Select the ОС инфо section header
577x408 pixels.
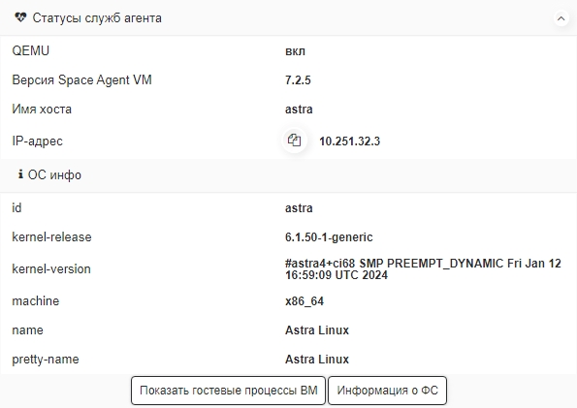click(x=54, y=174)
